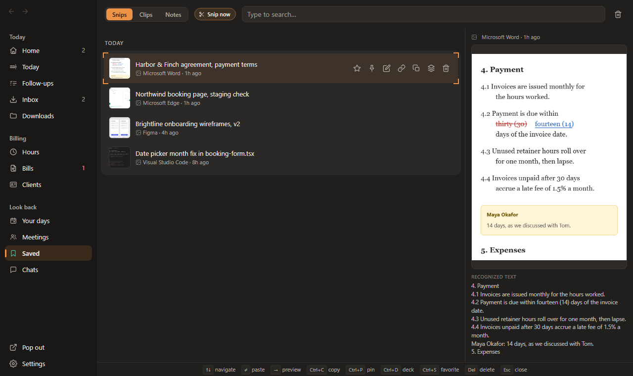The image size is (633, 376).
Task: Select the Saved sidebar item
Action: point(48,253)
